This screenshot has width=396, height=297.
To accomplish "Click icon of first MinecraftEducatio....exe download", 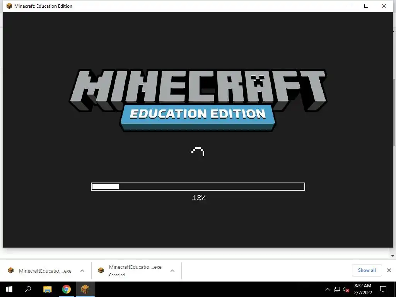I will click(x=11, y=270).
